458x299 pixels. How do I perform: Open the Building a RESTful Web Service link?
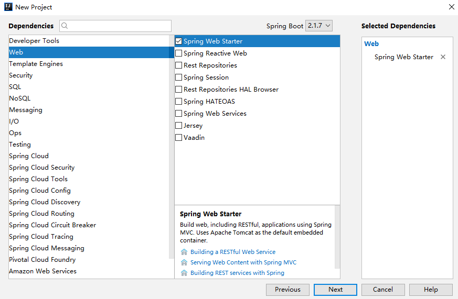(232, 252)
